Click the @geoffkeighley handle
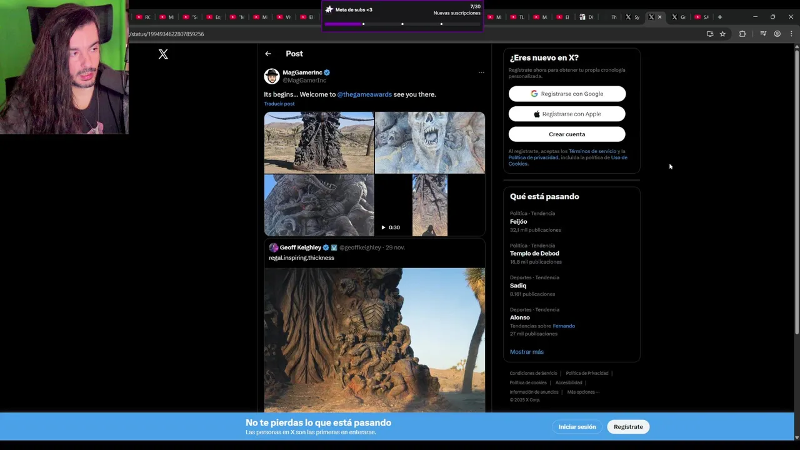This screenshot has height=450, width=800. click(x=360, y=247)
